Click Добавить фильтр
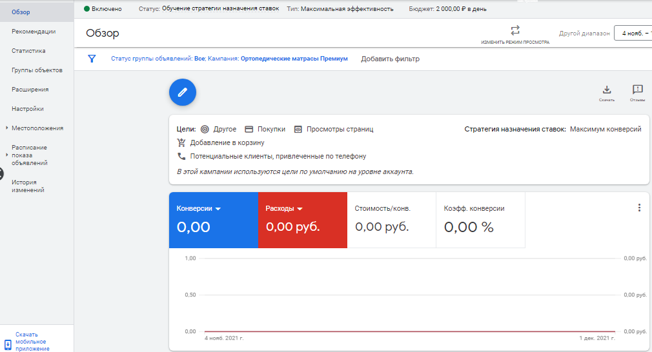Screen dimensions: 652x352 (390, 59)
